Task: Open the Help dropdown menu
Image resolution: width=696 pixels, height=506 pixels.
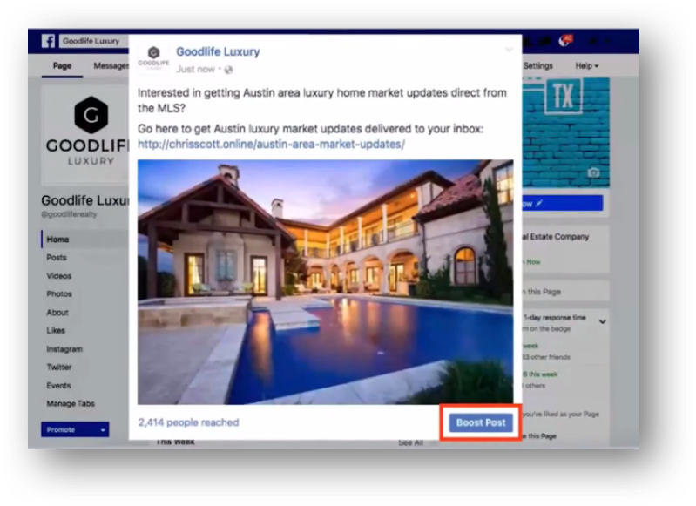Action: (587, 66)
